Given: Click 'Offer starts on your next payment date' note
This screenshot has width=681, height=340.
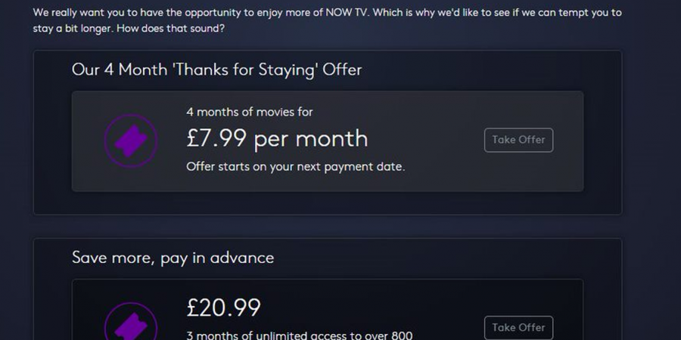Looking at the screenshot, I should pyautogui.click(x=295, y=166).
